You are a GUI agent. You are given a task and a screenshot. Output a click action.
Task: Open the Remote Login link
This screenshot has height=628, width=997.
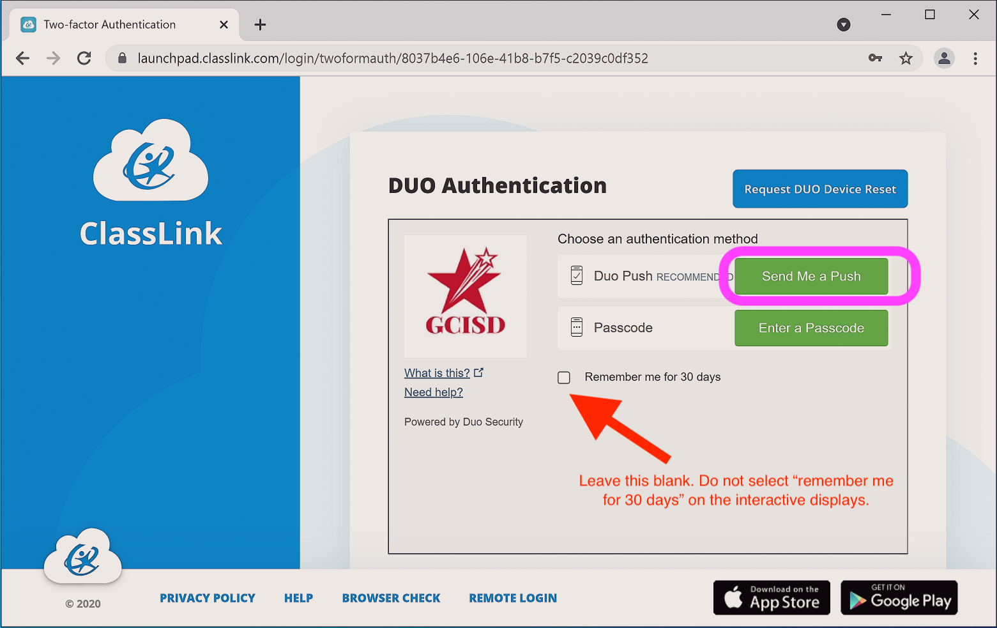[513, 598]
